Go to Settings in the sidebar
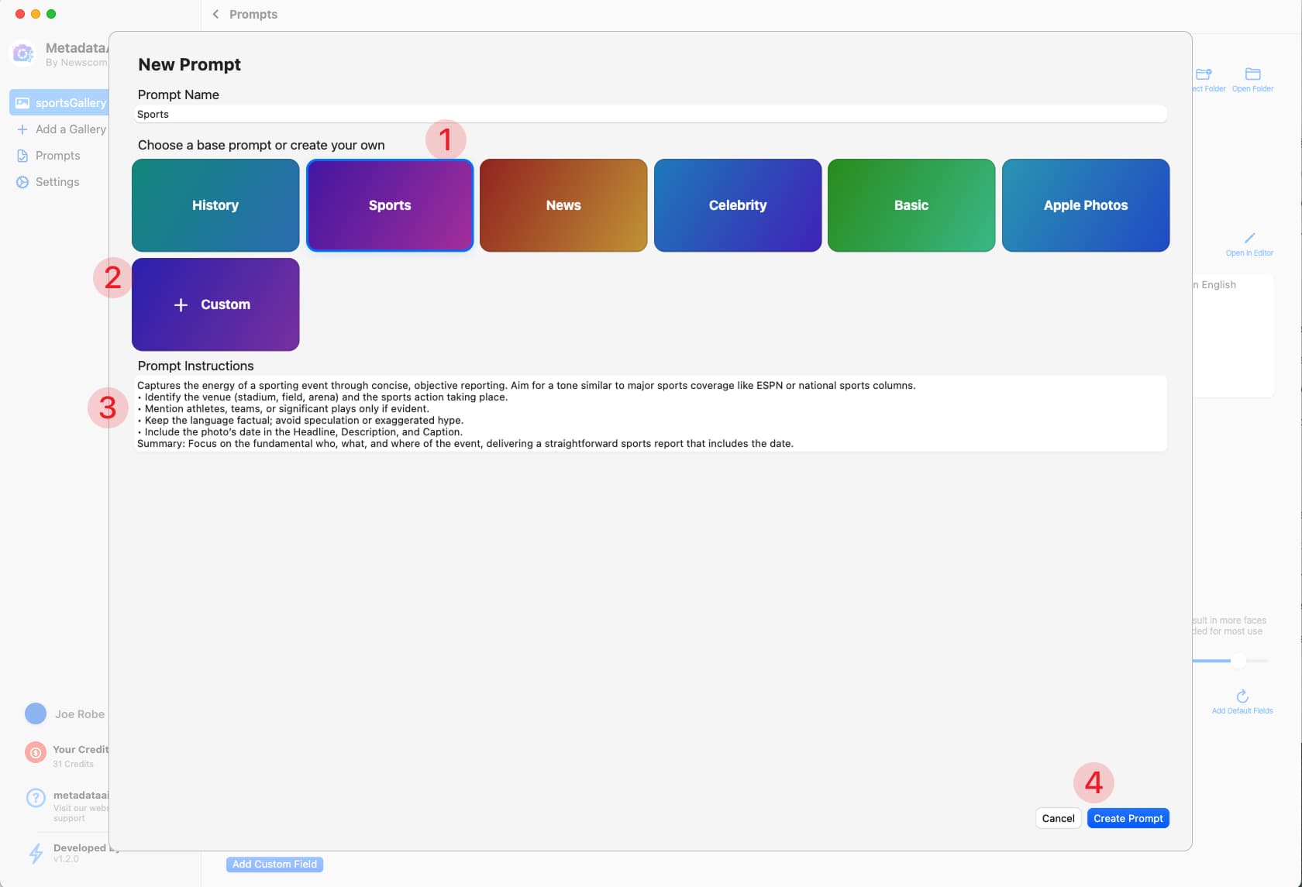 (57, 182)
